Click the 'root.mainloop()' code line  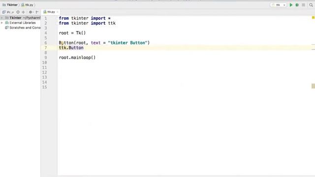coord(77,58)
